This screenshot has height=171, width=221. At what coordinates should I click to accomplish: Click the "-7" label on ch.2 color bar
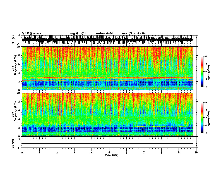pyautogui.click(x=206, y=133)
